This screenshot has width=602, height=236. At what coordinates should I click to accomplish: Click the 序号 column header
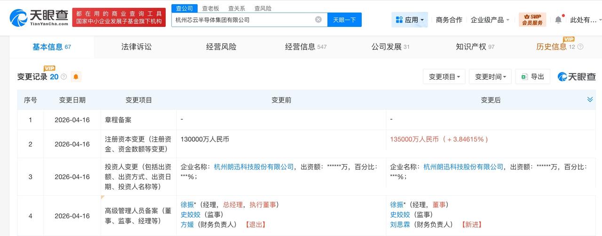(31, 100)
